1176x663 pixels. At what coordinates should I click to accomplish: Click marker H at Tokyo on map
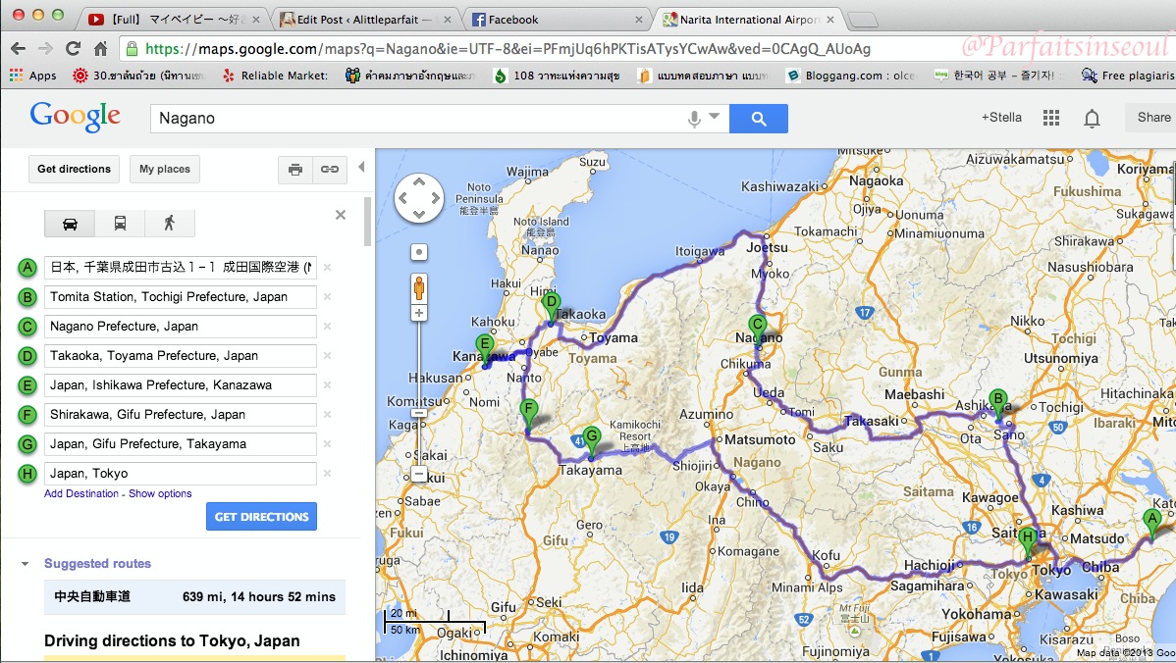1028,542
